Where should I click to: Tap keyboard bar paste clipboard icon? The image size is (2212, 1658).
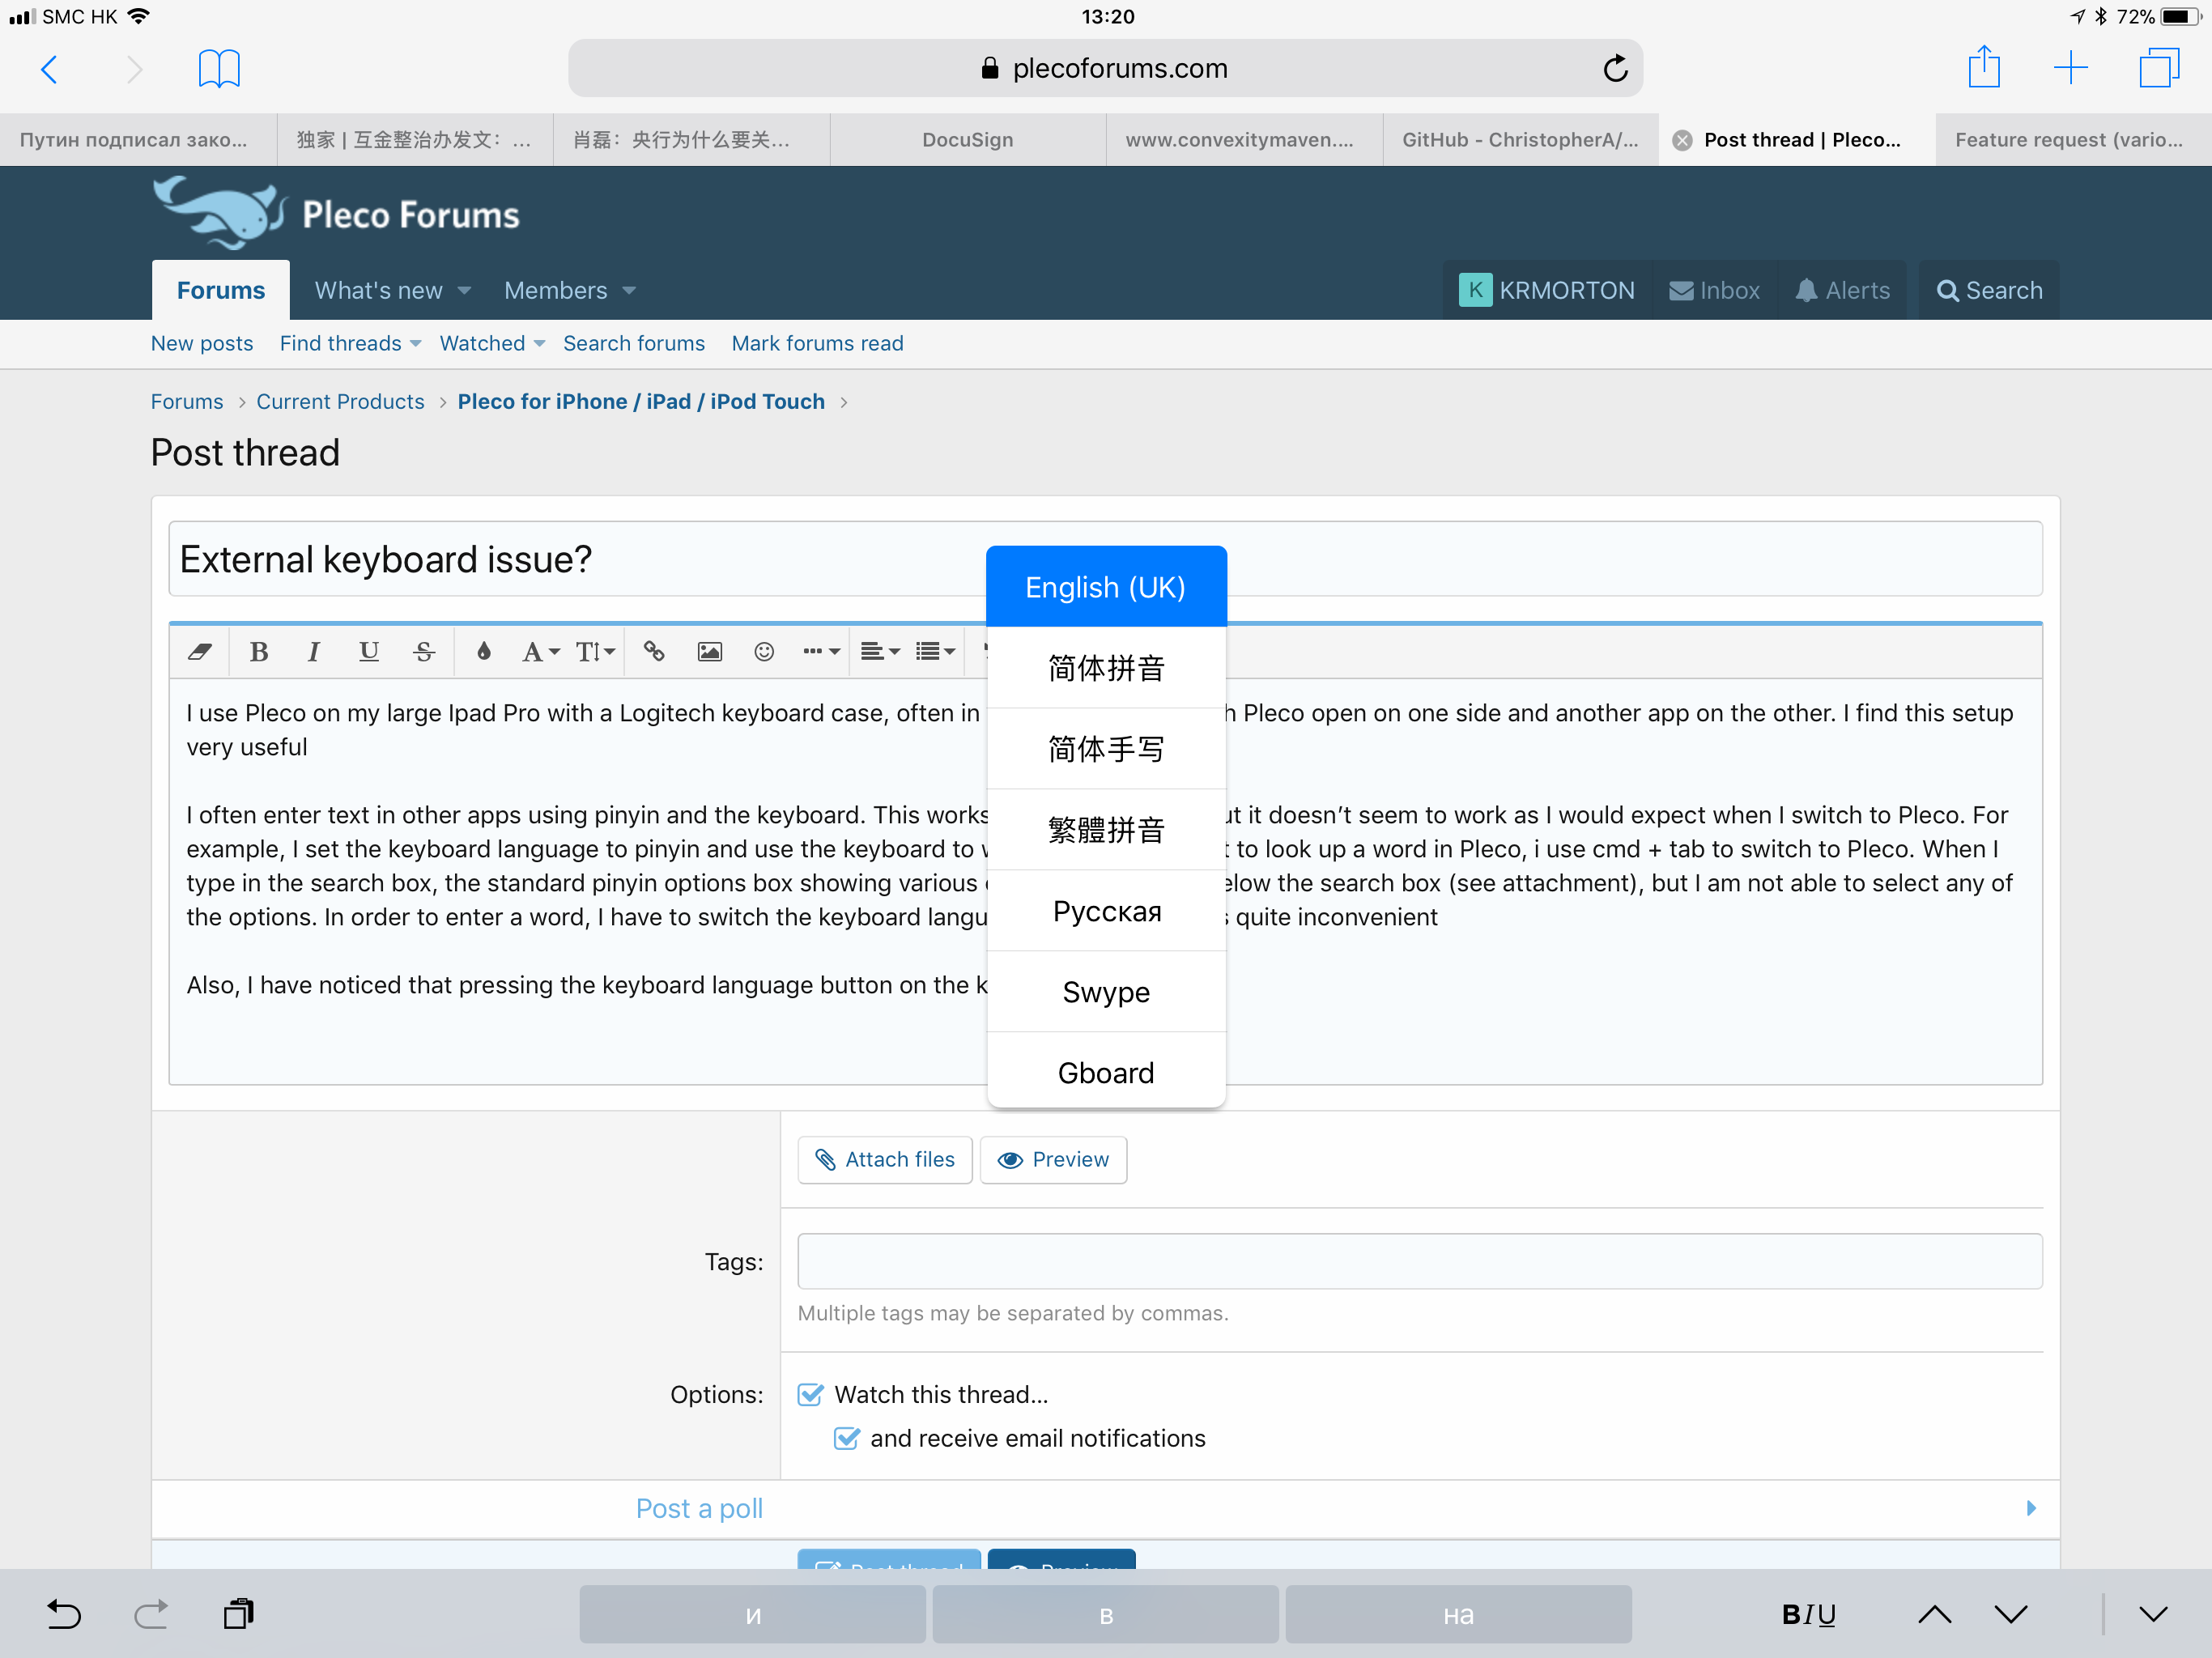coord(238,1614)
